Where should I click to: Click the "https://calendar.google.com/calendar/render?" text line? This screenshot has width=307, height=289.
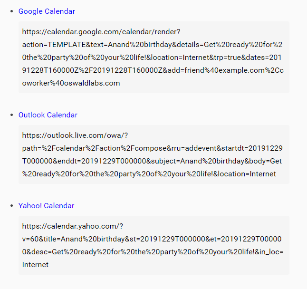101,32
